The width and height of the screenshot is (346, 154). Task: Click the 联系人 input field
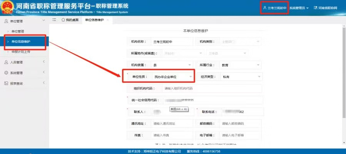(173, 112)
